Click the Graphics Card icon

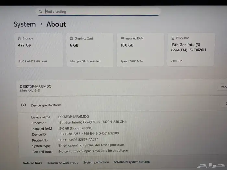[71, 38]
